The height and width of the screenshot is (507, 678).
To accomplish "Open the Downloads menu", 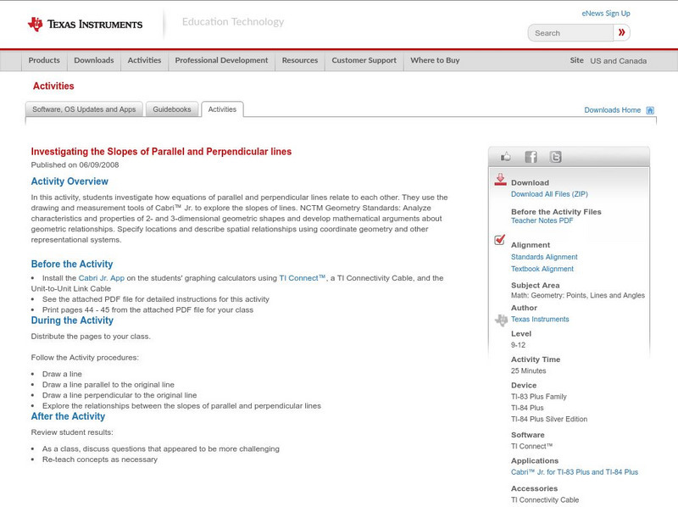I will 94,60.
